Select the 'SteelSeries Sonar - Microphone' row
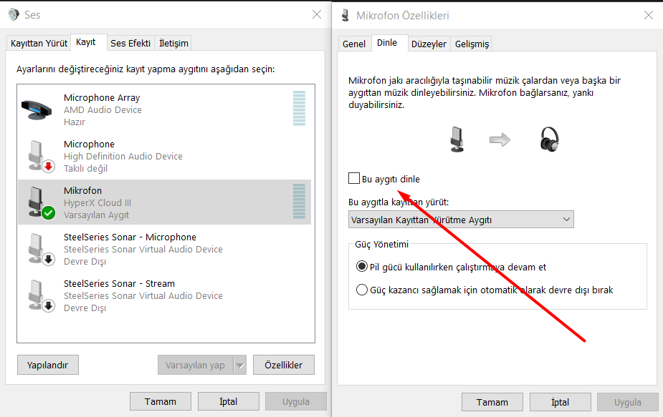The height and width of the screenshot is (417, 663). (x=164, y=249)
